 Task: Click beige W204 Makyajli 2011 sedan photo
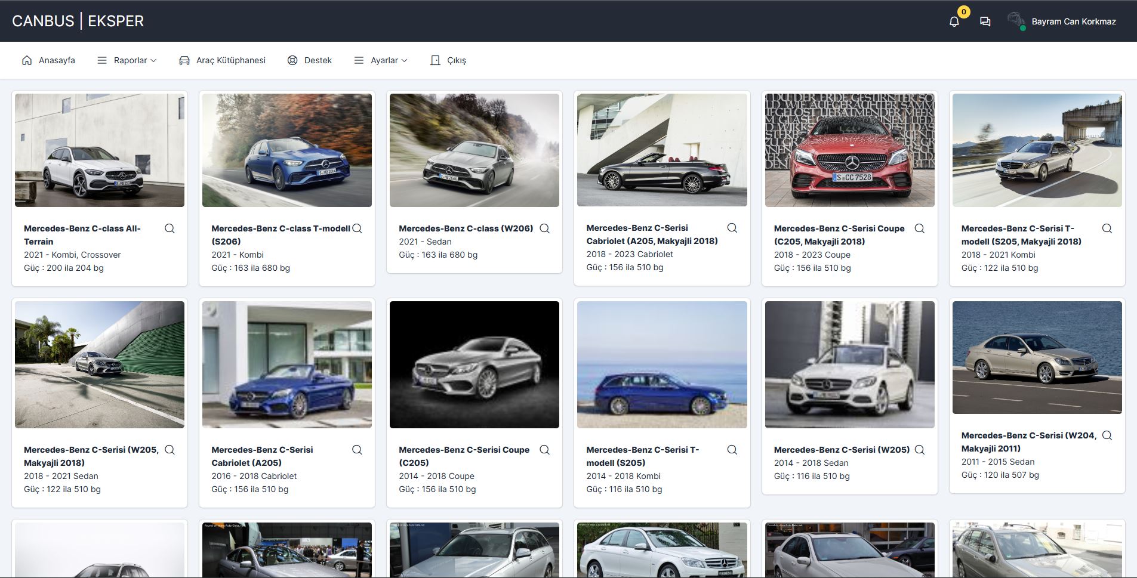tap(1037, 357)
